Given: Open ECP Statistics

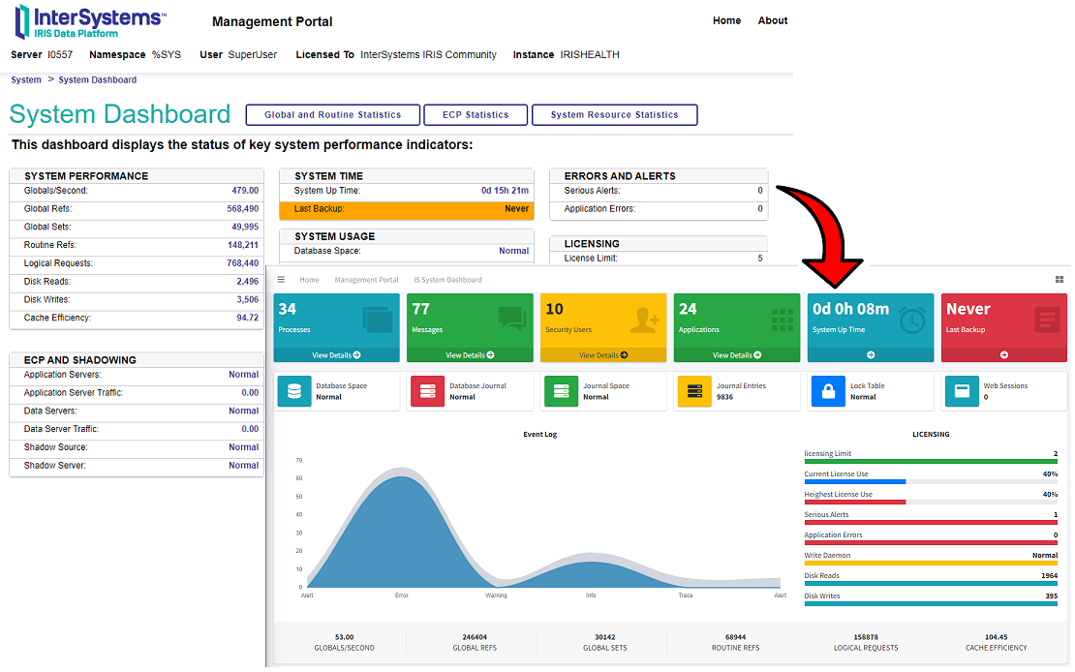Looking at the screenshot, I should (x=476, y=114).
